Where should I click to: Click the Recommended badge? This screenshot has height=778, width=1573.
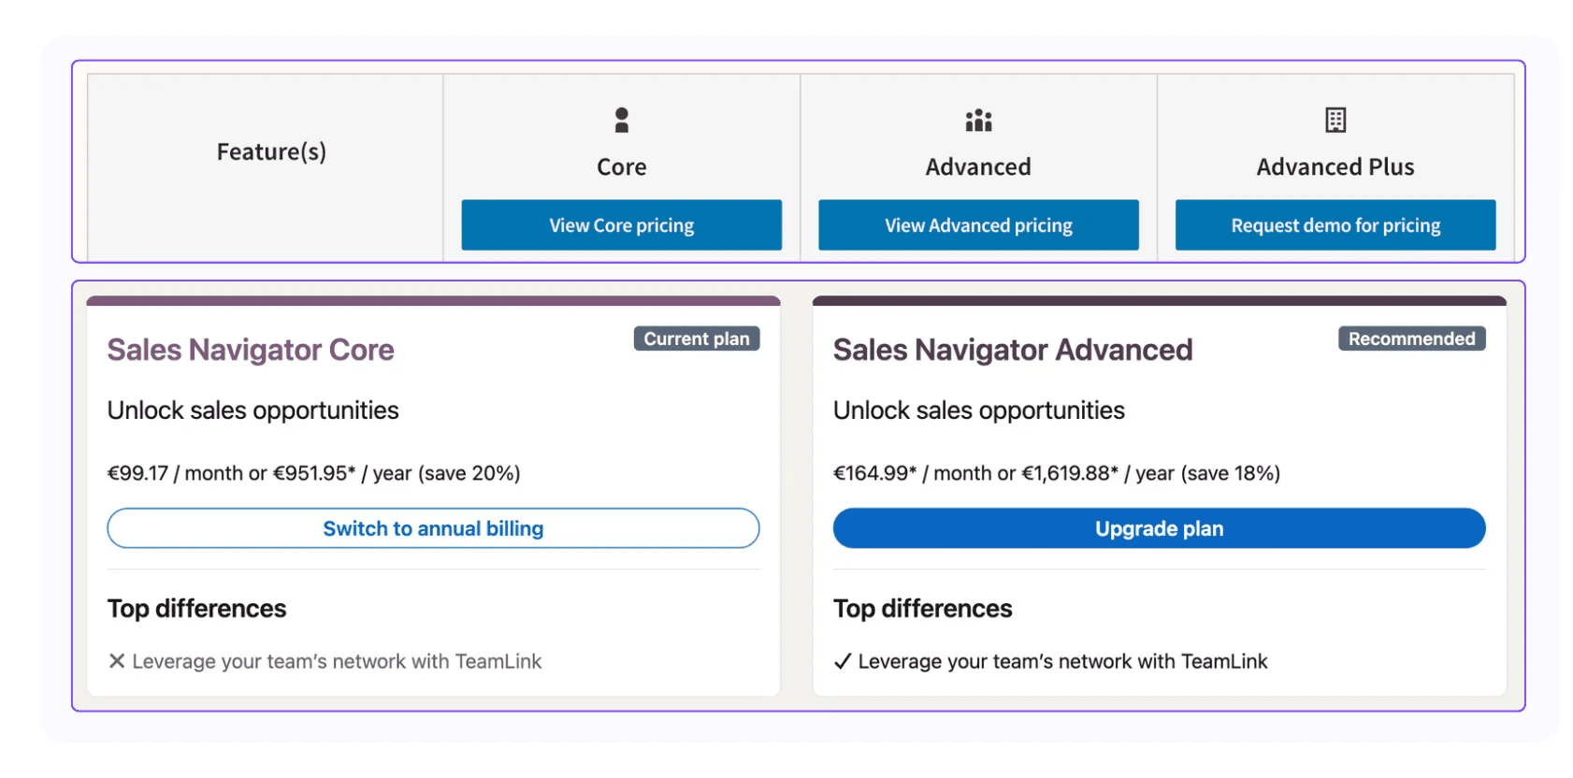pyautogui.click(x=1412, y=339)
